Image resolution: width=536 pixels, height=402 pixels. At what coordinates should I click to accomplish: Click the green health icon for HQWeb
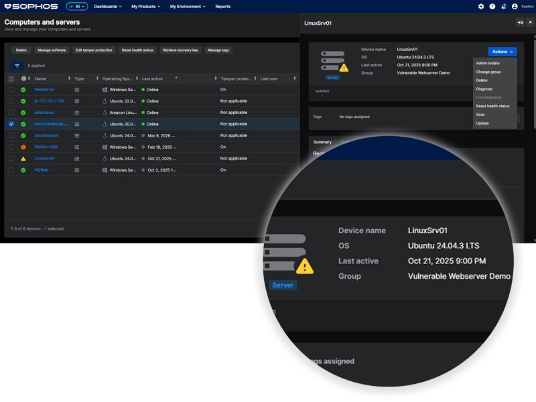[x=23, y=170]
